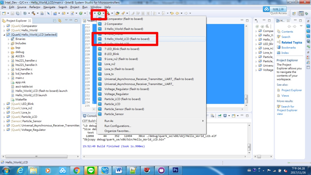Open the Search link in Help
The image size is (311, 175).
tap(285, 37)
